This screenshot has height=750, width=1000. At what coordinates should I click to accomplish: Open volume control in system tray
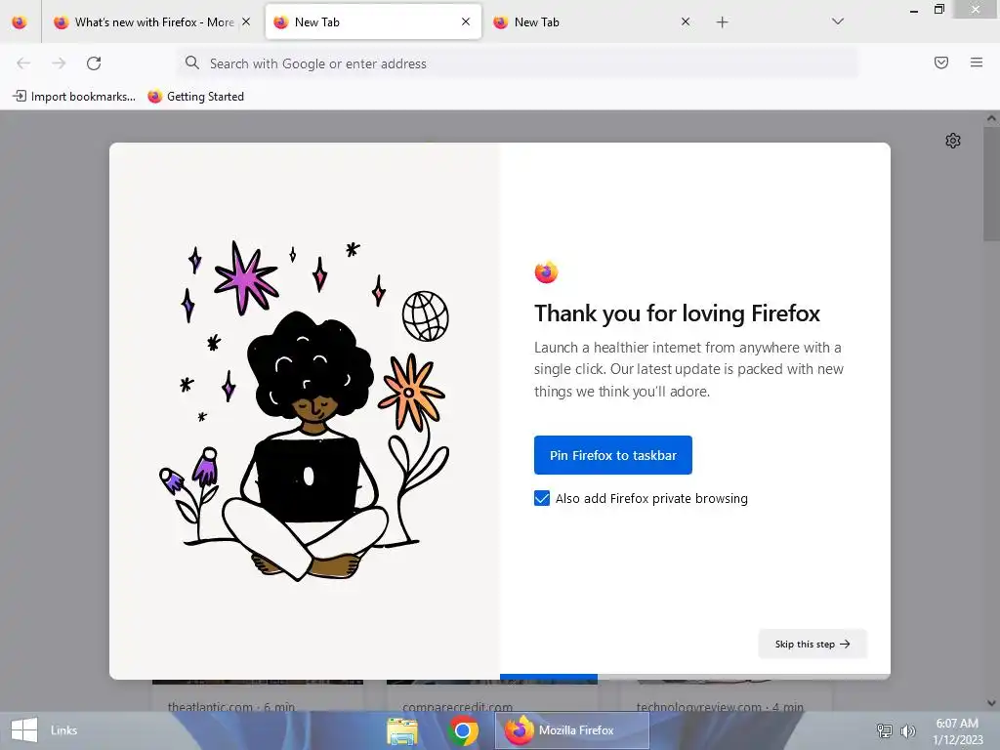click(908, 730)
